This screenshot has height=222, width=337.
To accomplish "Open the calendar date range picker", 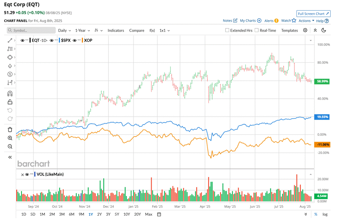I will point(159,214).
